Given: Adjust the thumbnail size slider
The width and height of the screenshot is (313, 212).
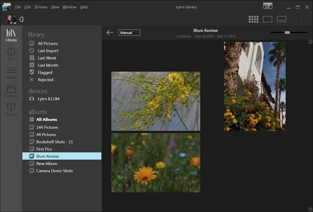Looking at the screenshot, I should click(287, 33).
